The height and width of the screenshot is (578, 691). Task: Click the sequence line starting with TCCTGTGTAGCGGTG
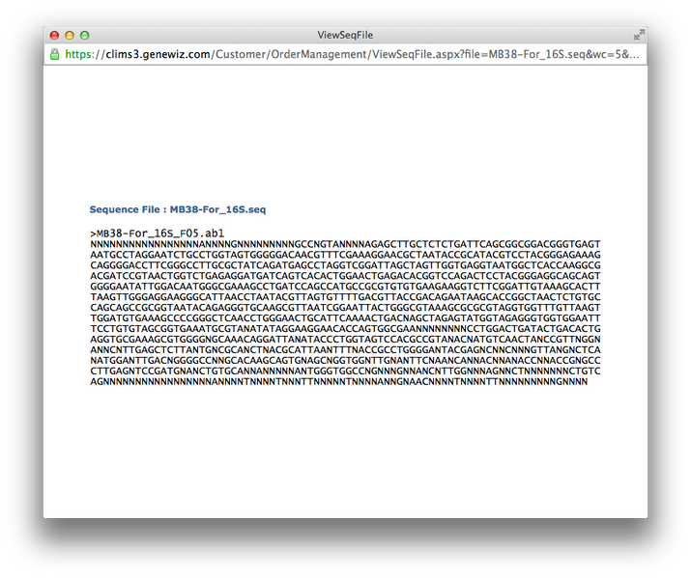[x=345, y=329]
